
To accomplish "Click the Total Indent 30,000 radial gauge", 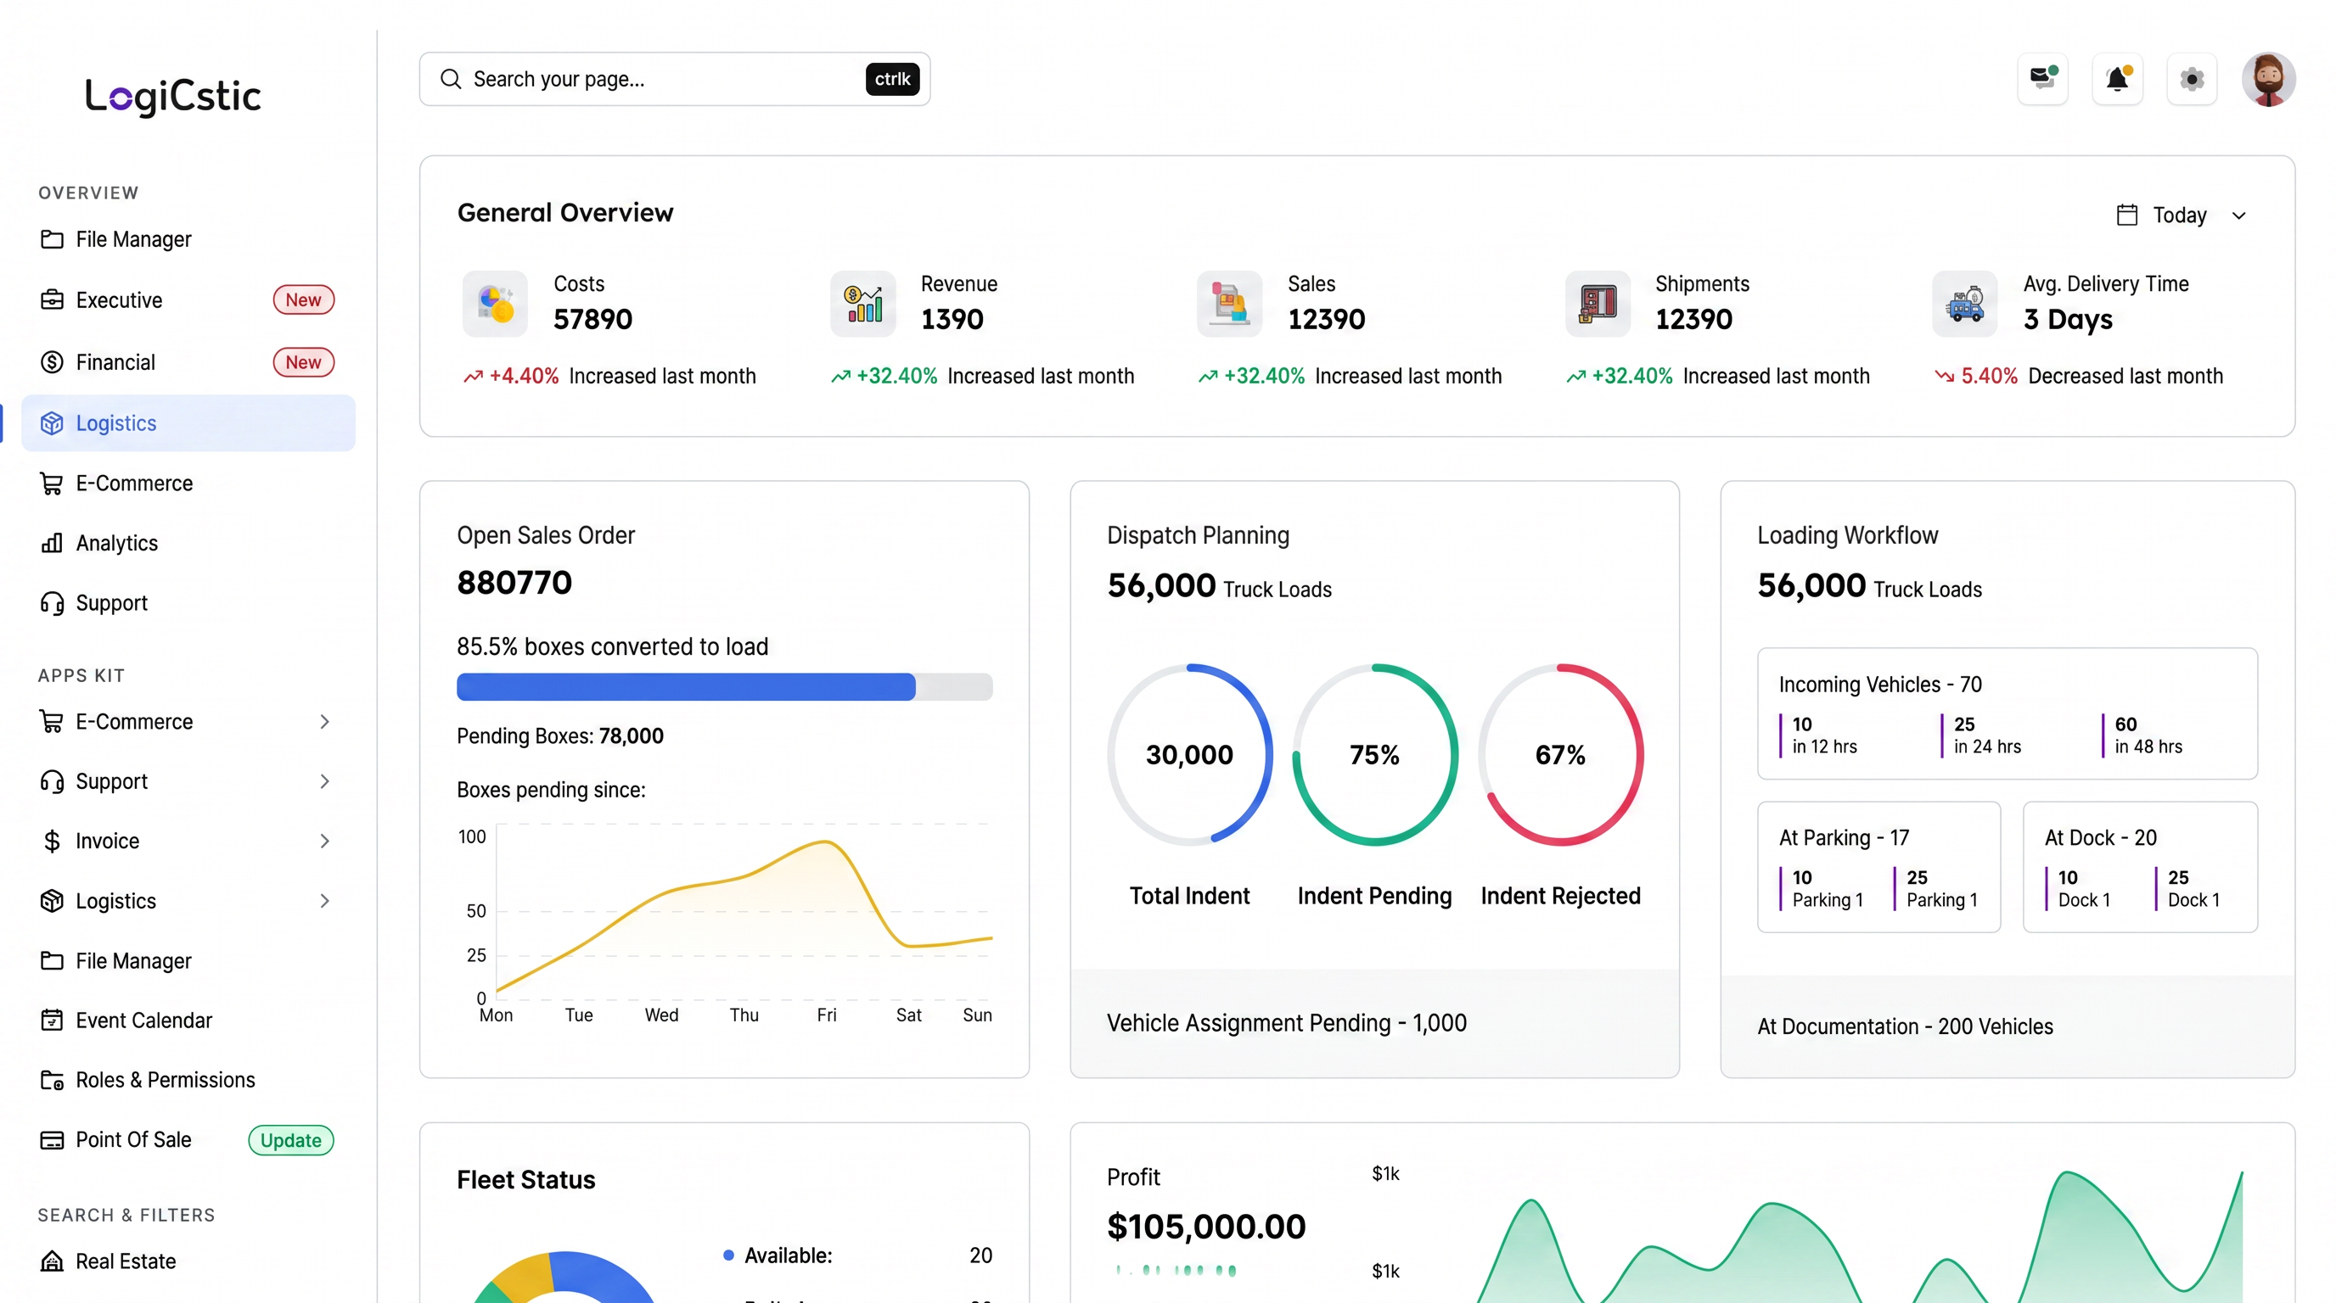I will pos(1190,755).
